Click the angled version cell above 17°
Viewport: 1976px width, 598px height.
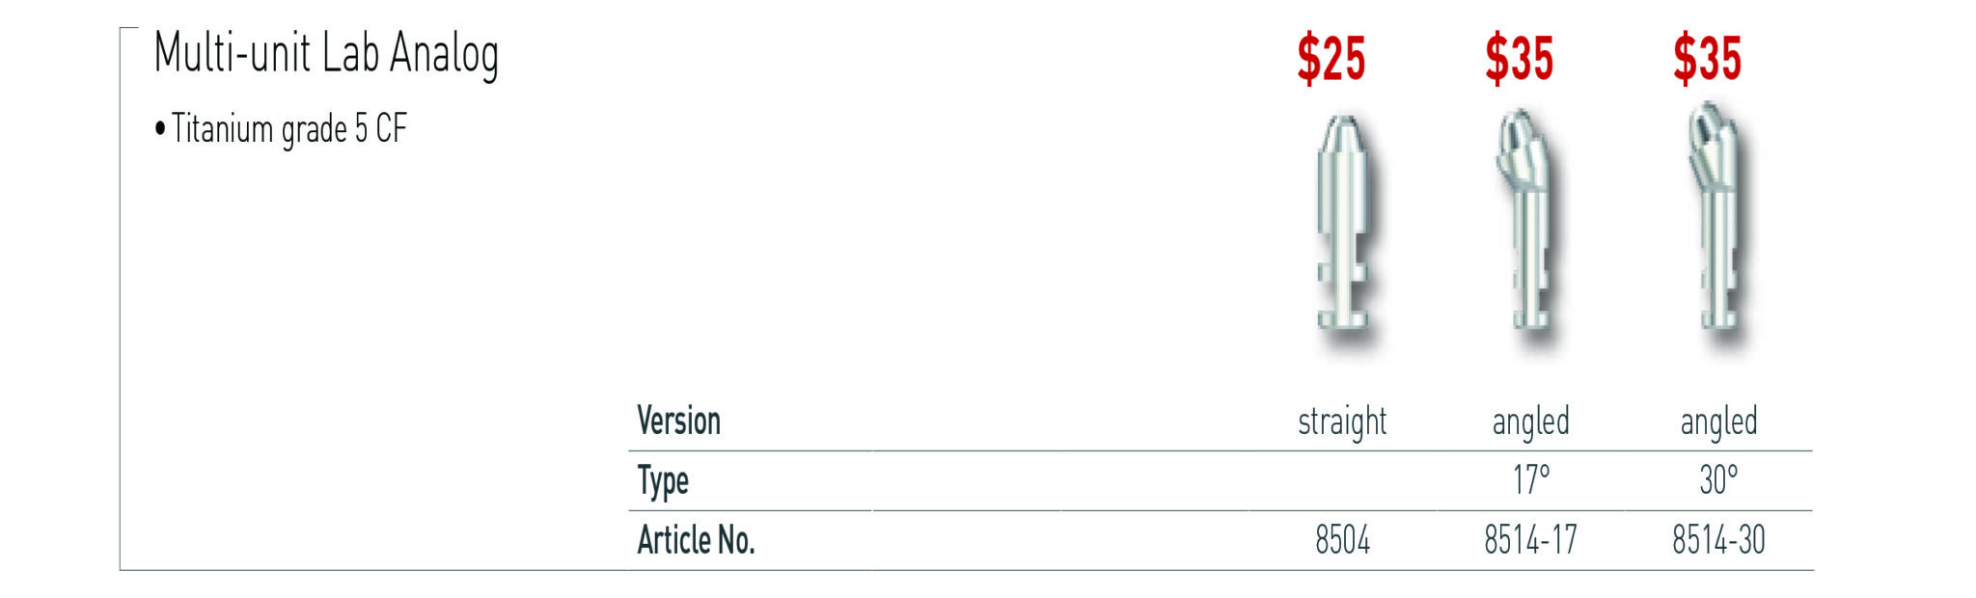click(1530, 421)
